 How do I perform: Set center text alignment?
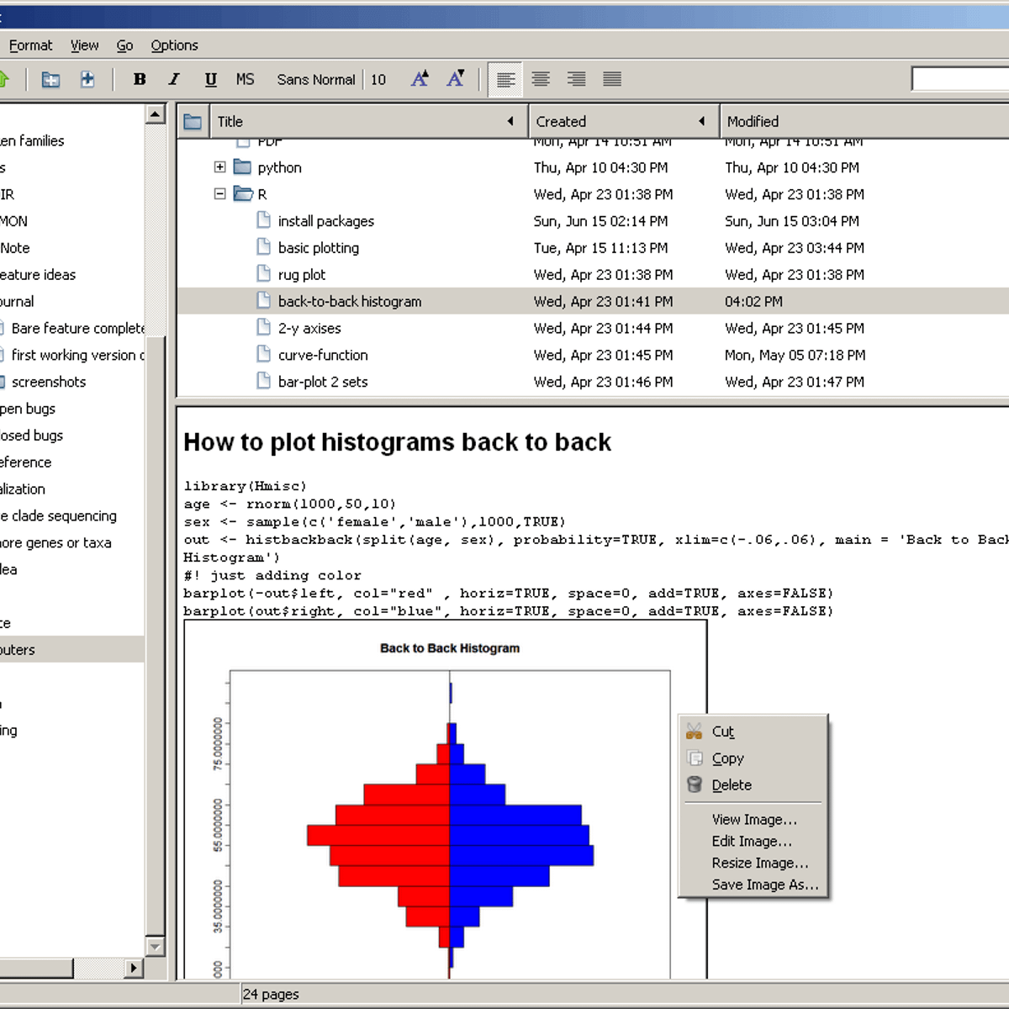click(541, 79)
